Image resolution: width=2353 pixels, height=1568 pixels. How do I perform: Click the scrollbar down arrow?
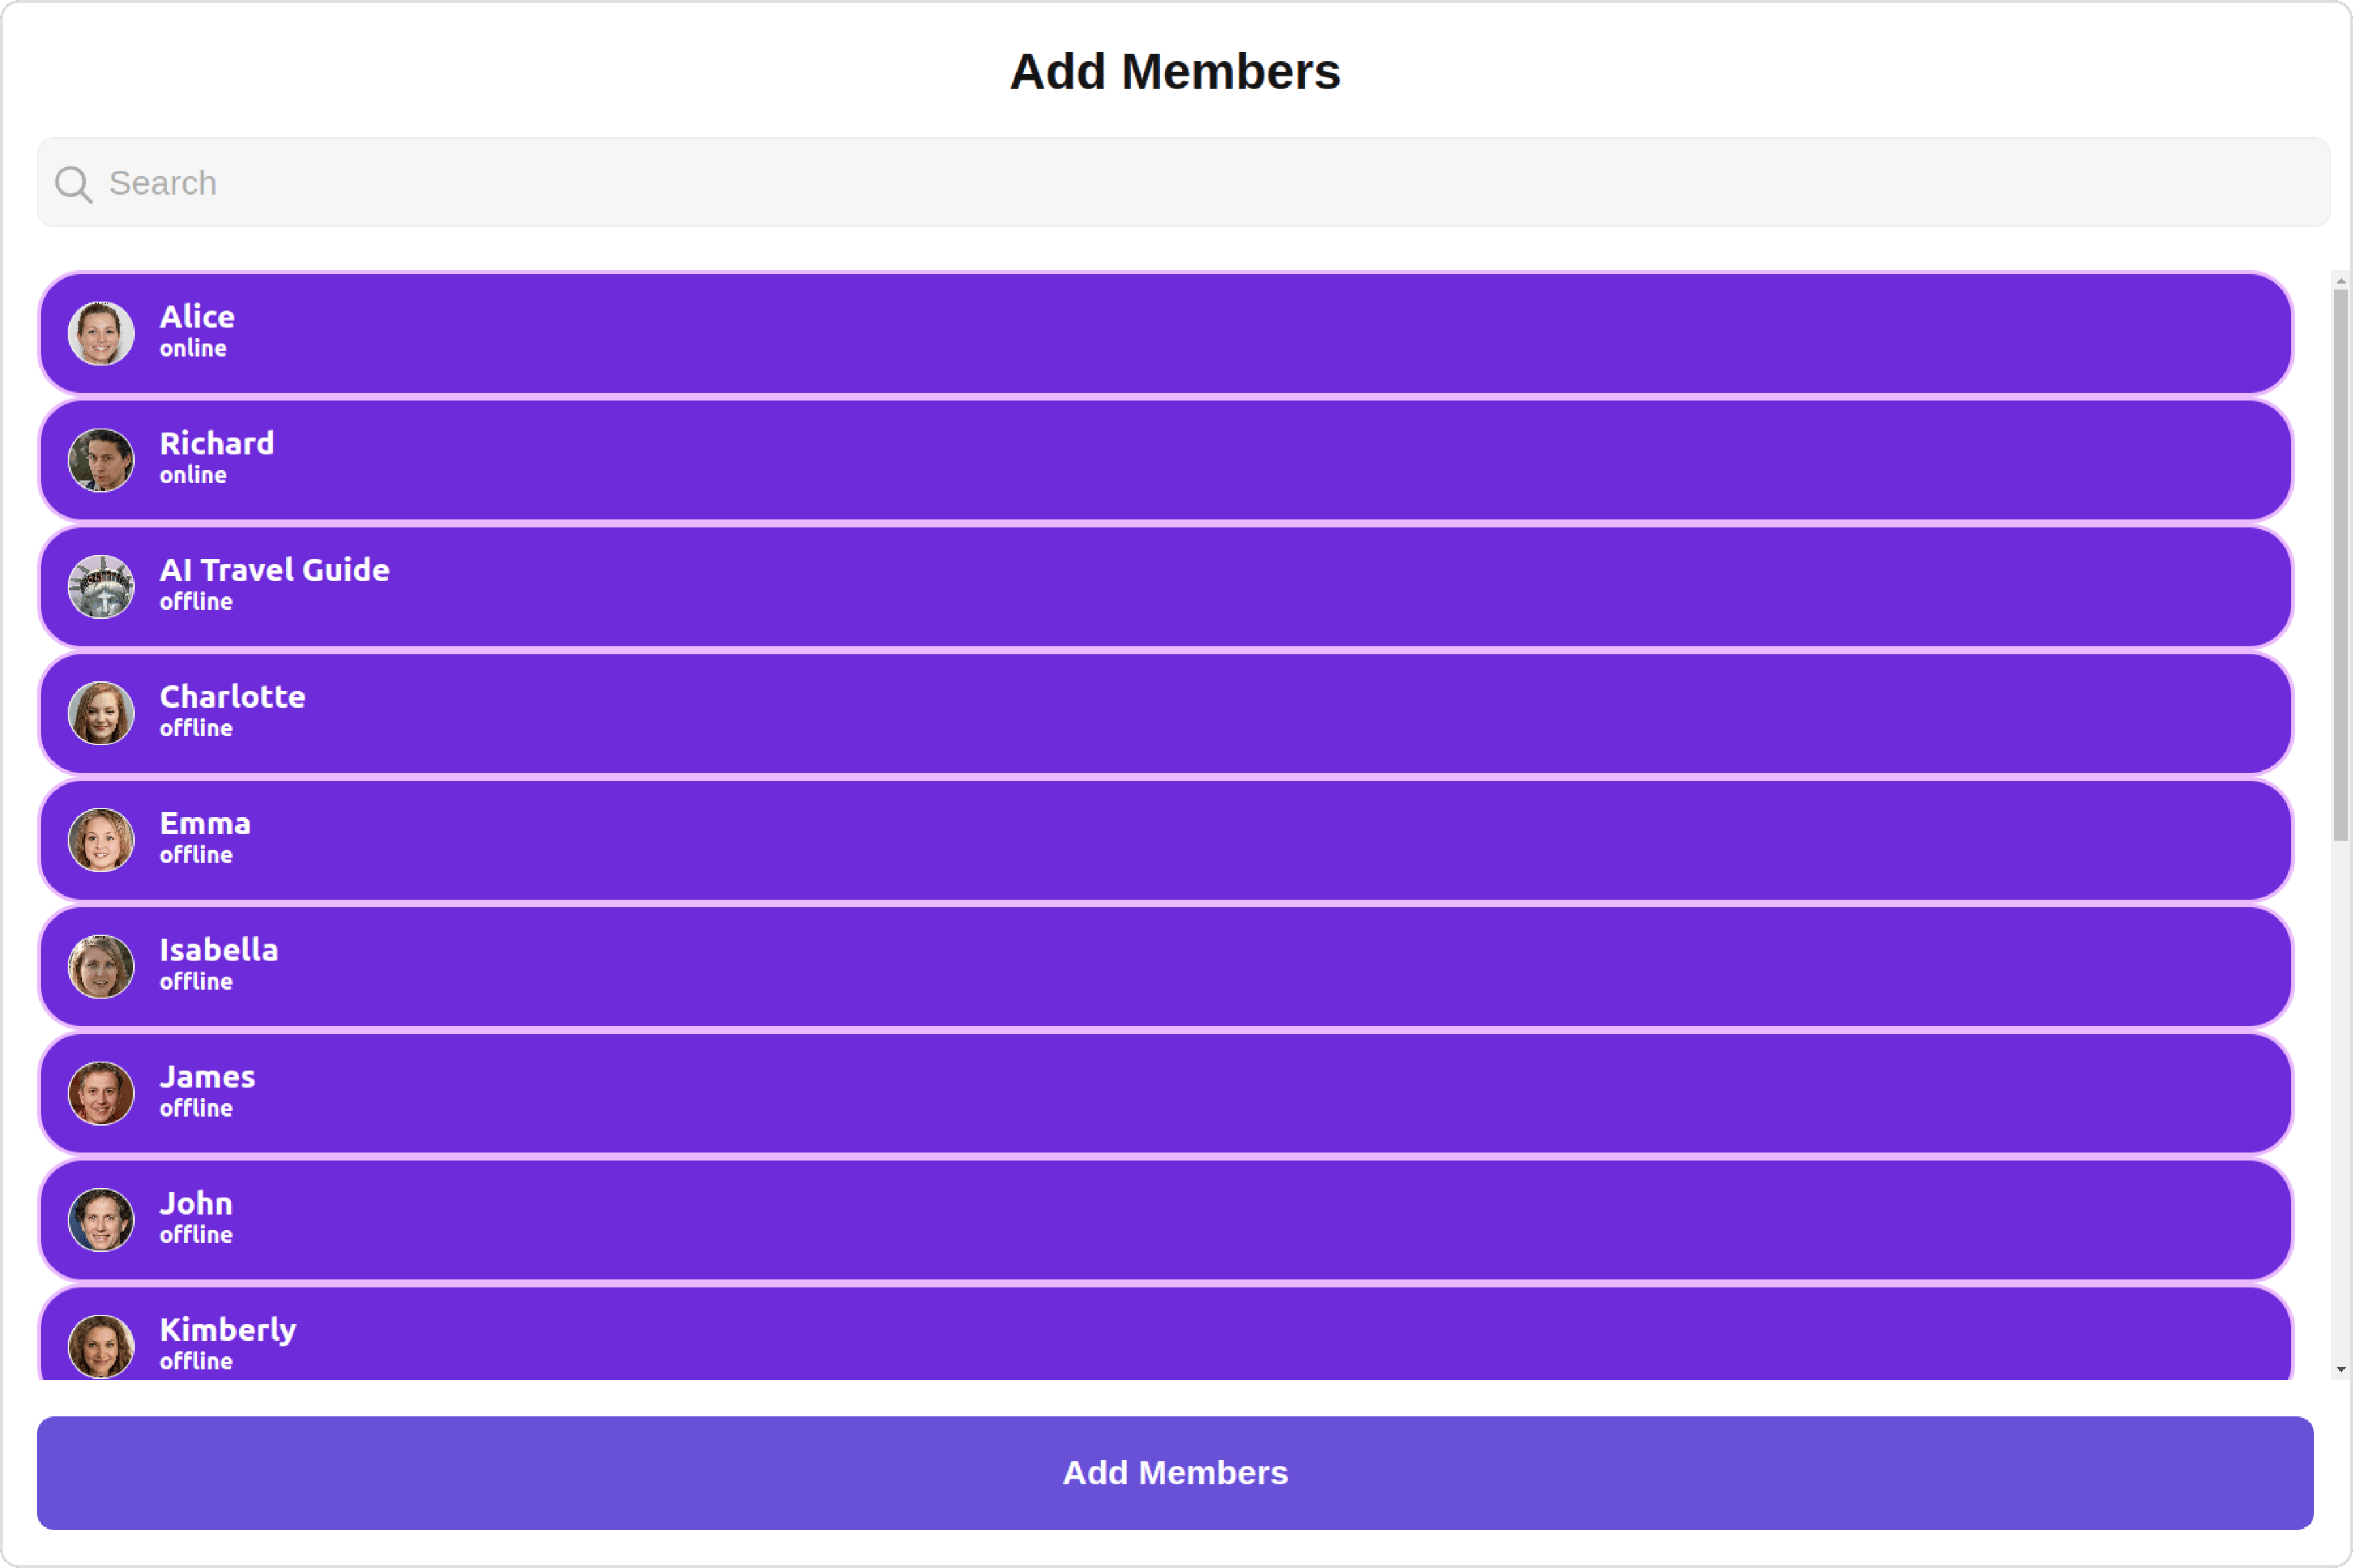pos(2341,1370)
